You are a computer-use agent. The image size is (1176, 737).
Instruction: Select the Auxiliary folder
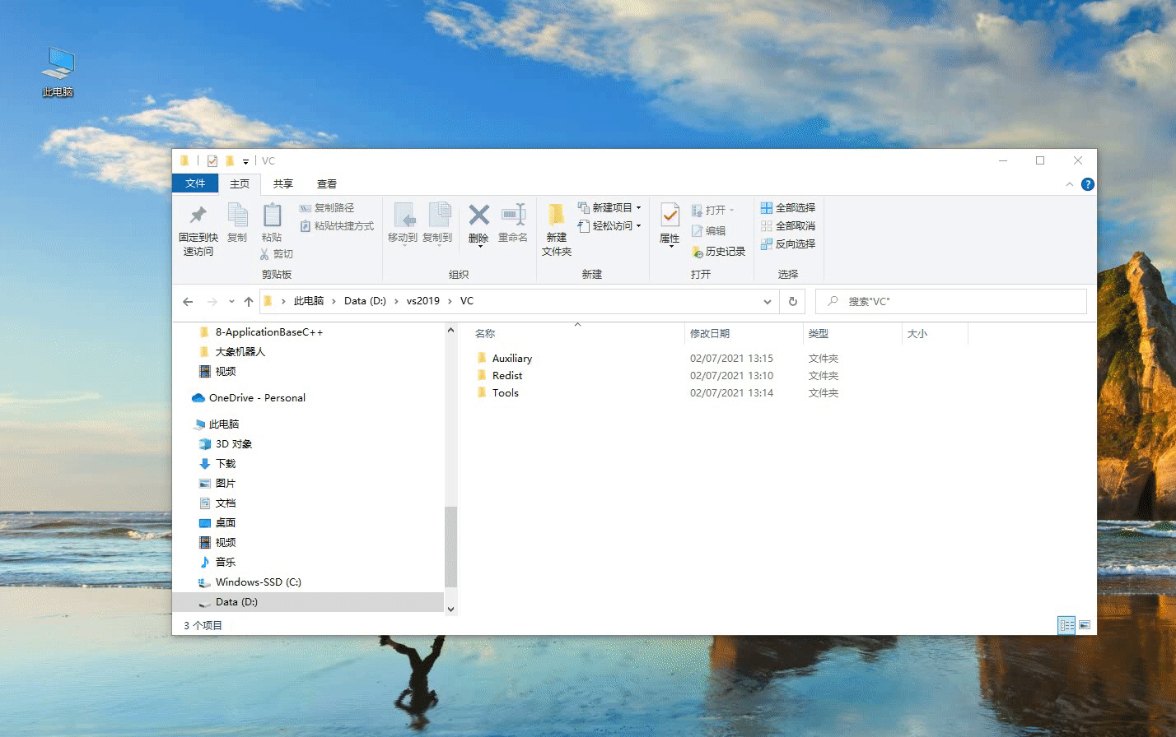511,359
